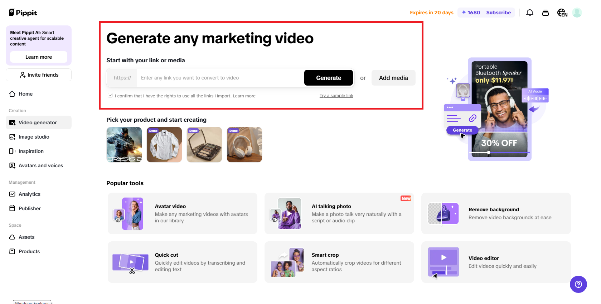
Task: Select Video generator in sidebar
Action: tap(39, 122)
